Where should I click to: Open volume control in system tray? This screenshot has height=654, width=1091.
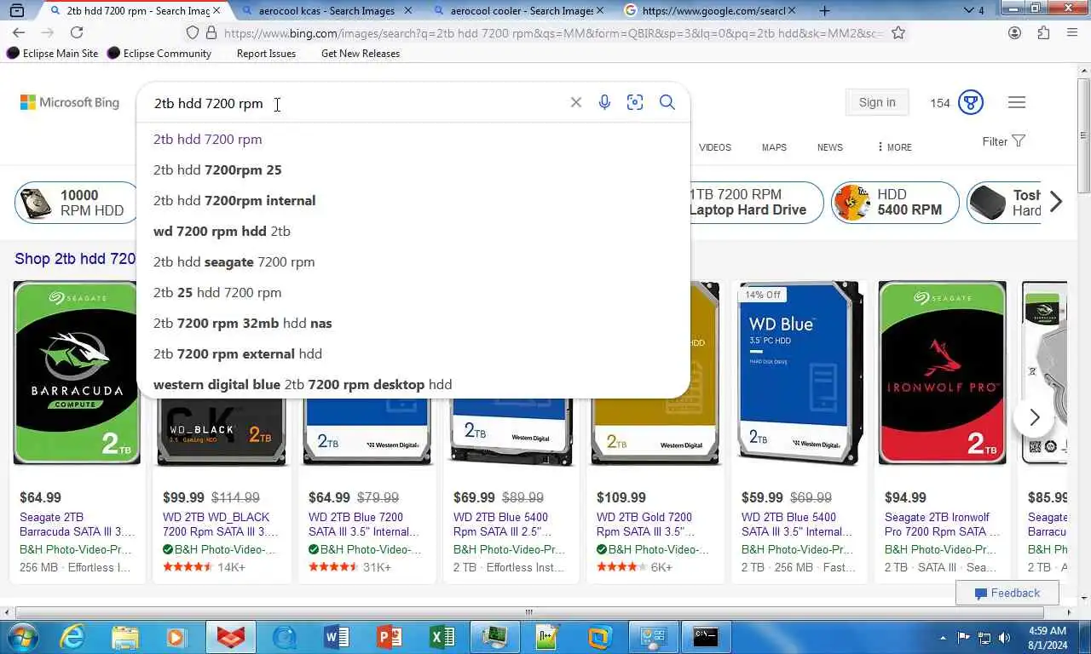pyautogui.click(x=1004, y=637)
